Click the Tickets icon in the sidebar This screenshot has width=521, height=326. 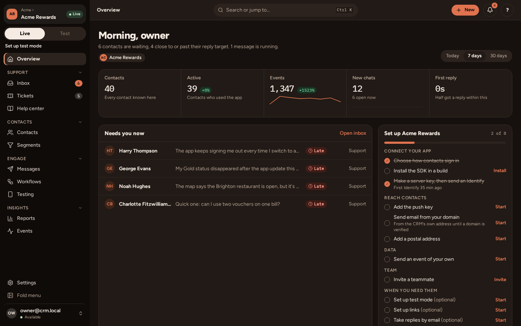coord(10,96)
